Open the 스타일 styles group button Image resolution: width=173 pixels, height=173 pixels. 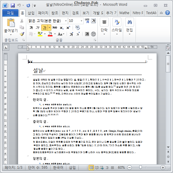pyautogui.click(x=117, y=27)
